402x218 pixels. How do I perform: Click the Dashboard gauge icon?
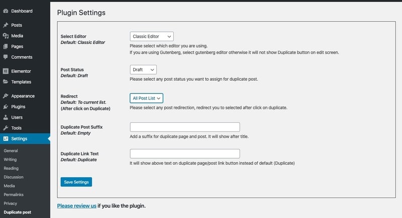click(6, 11)
